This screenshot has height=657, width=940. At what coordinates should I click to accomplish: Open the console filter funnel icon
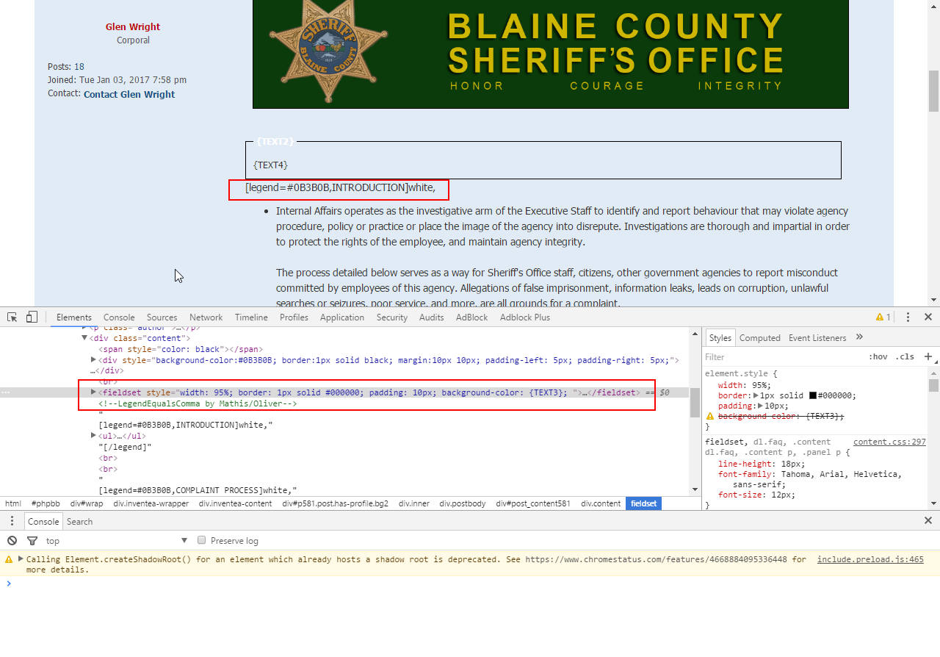[31, 540]
